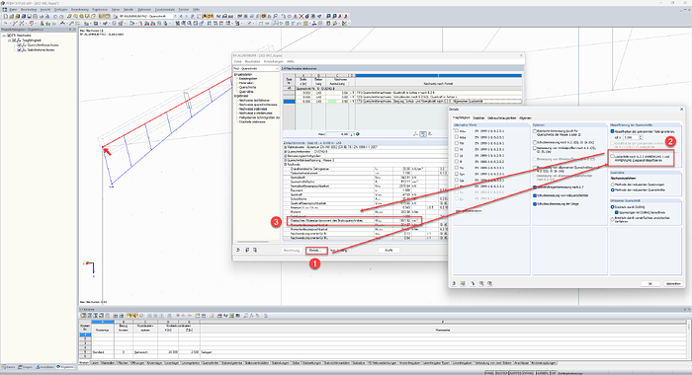Switch to Gebrauchstauglichkeit tab in Details dialog
692x375 pixels.
click(502, 118)
